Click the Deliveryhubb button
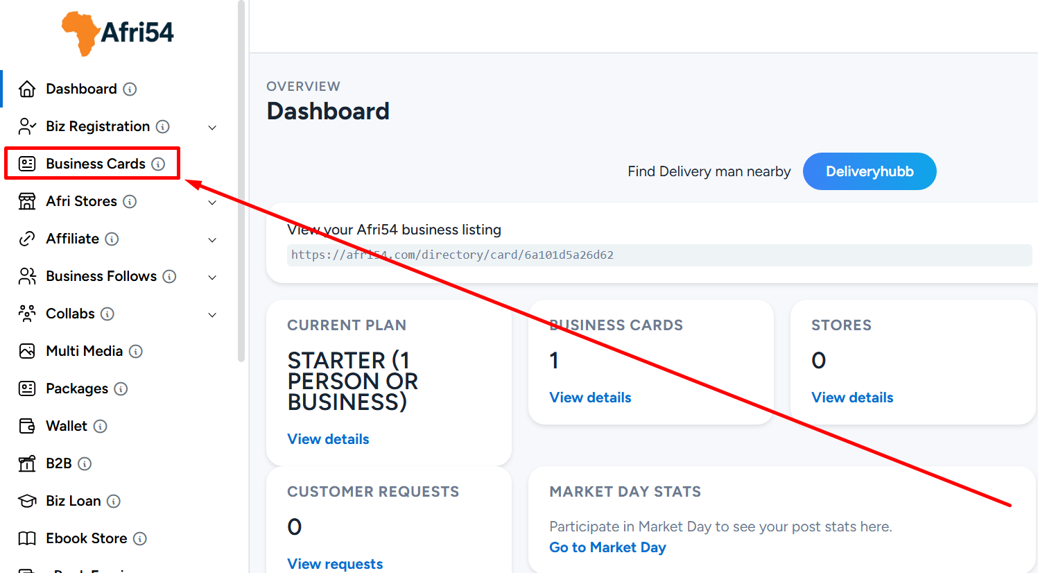This screenshot has height=573, width=1038. tap(870, 171)
